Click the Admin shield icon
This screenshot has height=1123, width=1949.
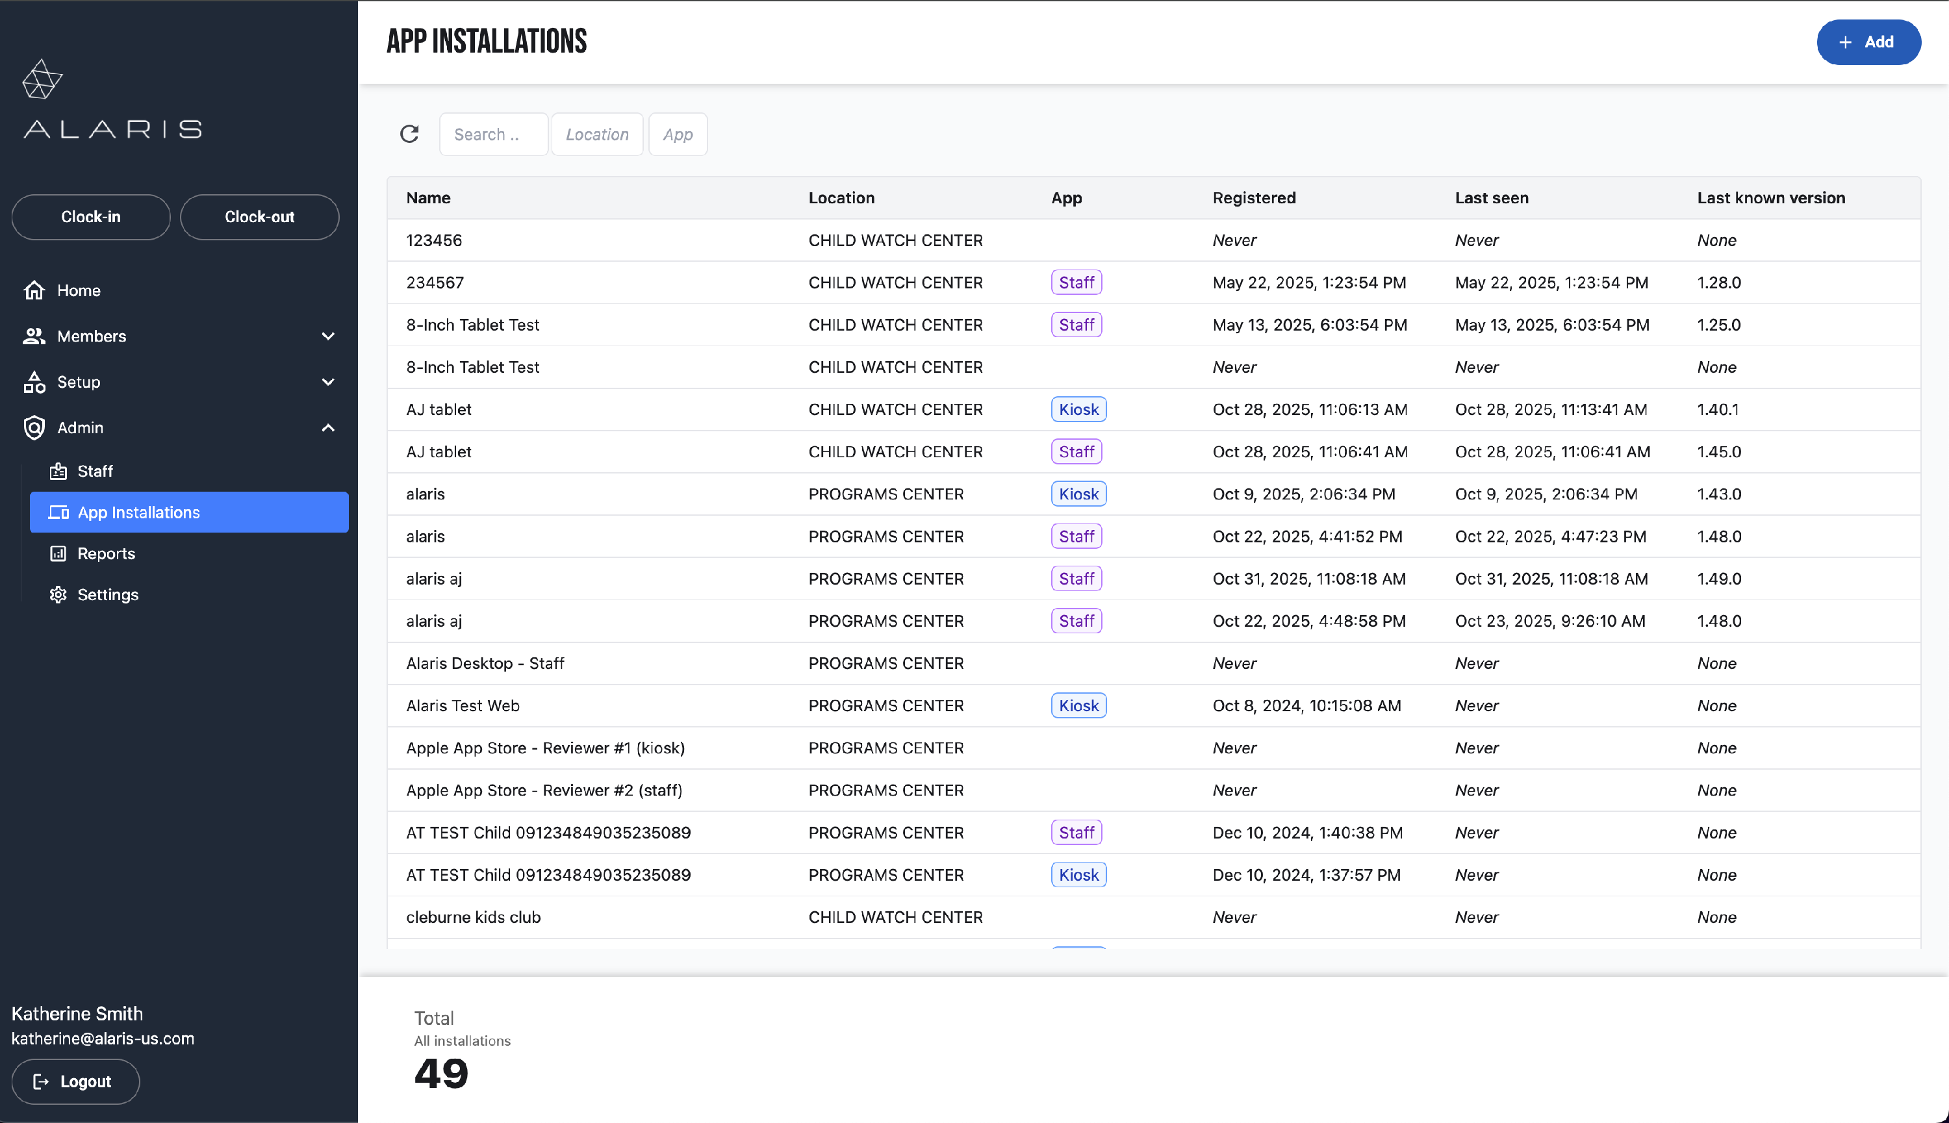[34, 427]
